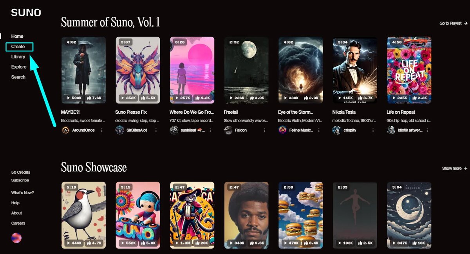Viewport: 470px width, 254px height.
Task: Open the AroundOnce creator avatar
Action: click(x=65, y=130)
